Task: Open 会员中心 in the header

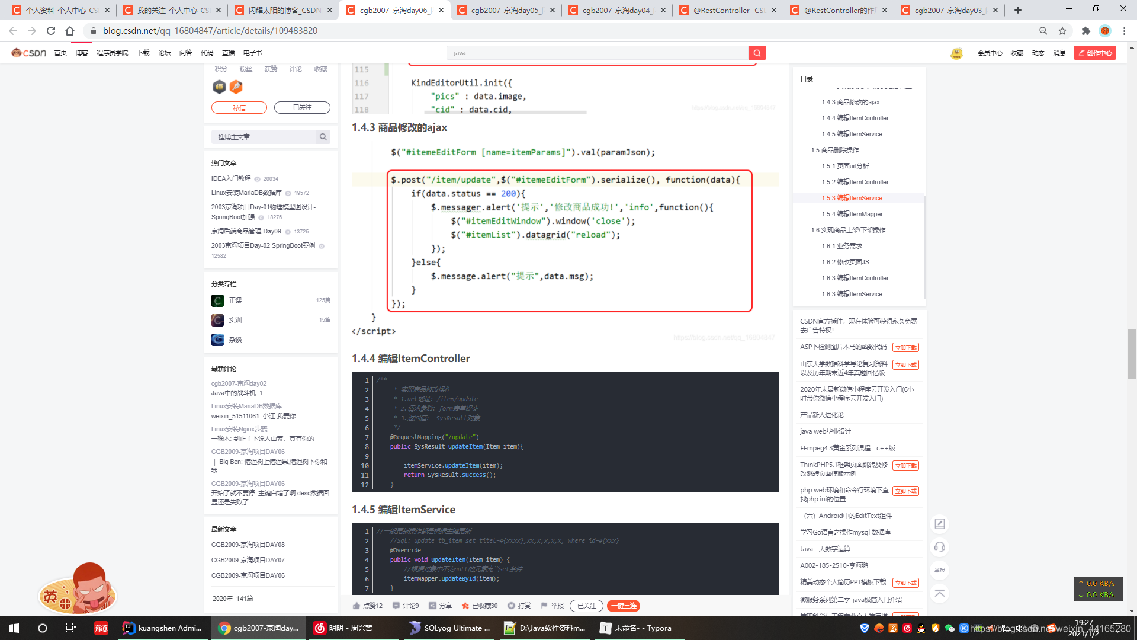Action: (x=990, y=53)
